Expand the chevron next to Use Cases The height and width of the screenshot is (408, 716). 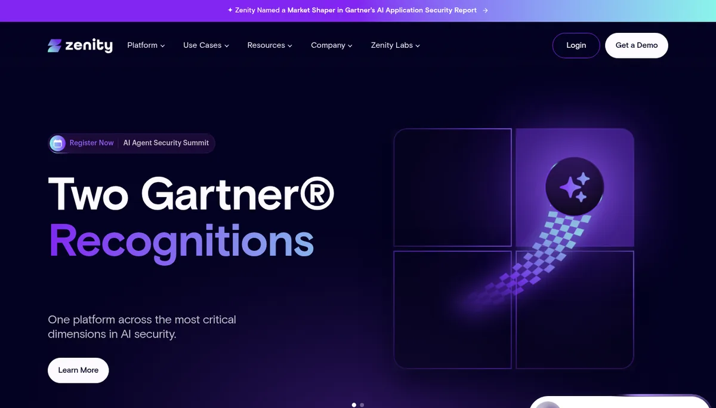click(x=227, y=46)
